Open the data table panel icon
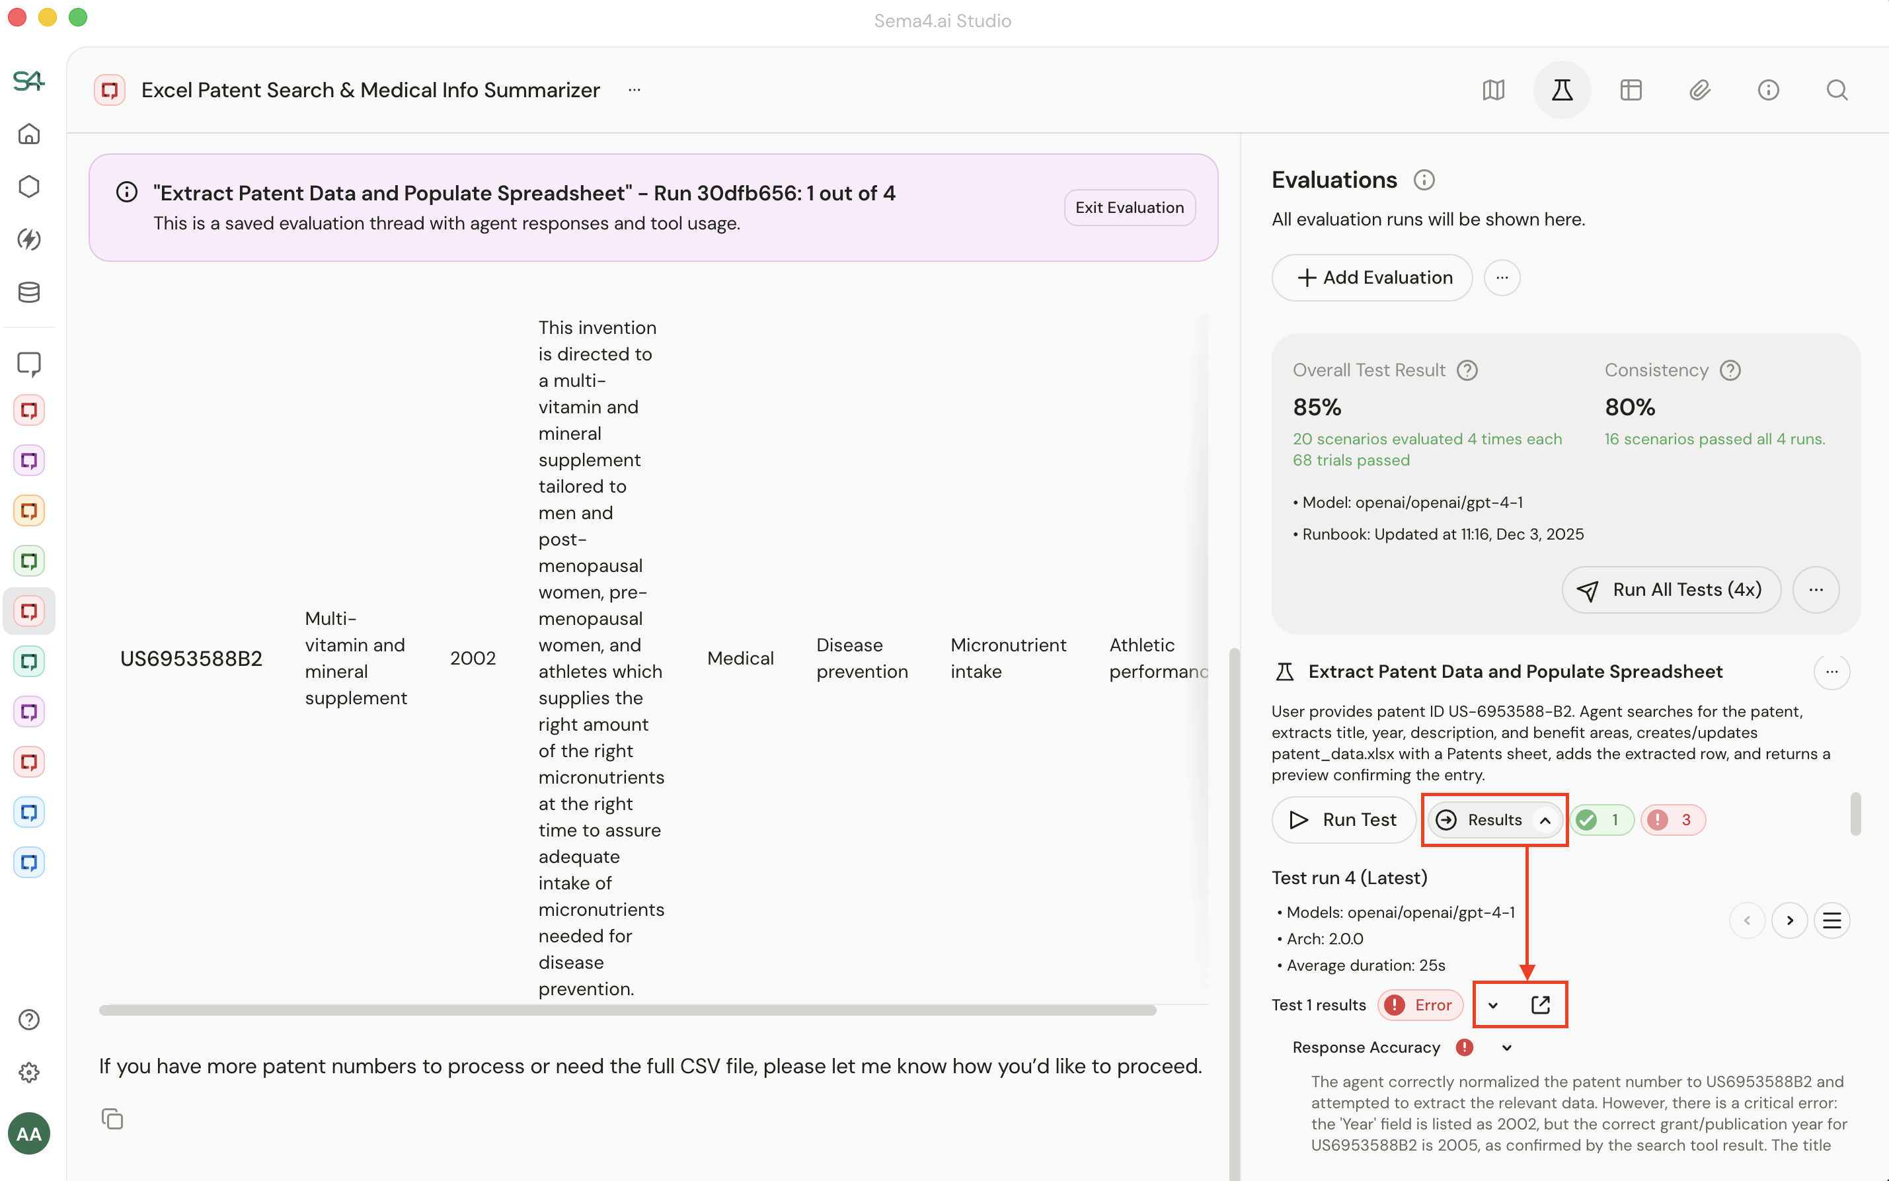The image size is (1889, 1181). coord(1631,90)
